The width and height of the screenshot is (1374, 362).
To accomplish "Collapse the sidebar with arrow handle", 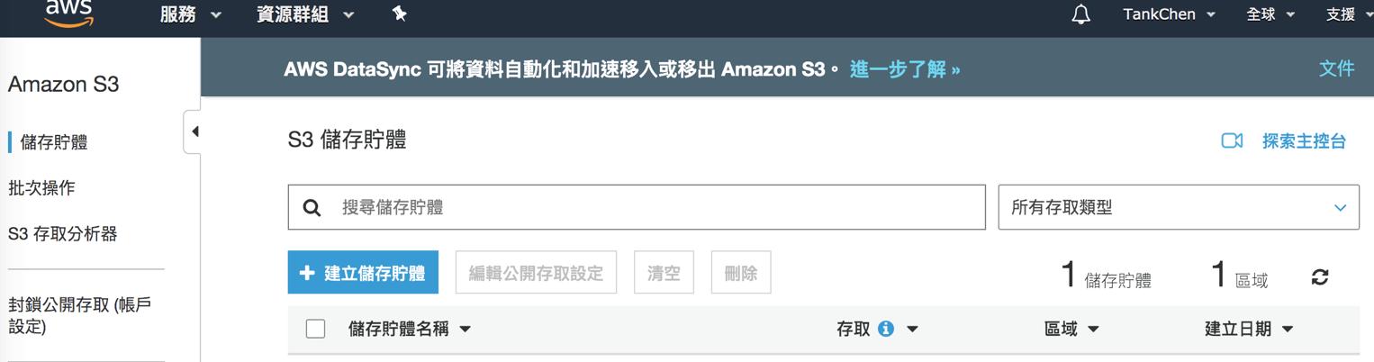I will (193, 132).
